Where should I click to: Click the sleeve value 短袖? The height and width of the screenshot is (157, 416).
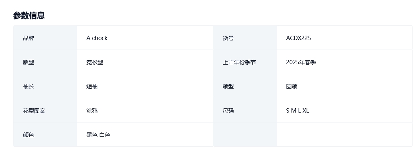click(x=92, y=86)
